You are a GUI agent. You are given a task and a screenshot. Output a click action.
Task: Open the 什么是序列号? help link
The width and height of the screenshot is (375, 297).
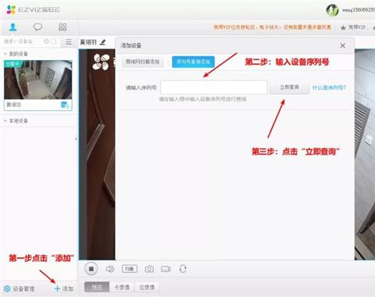tap(329, 88)
